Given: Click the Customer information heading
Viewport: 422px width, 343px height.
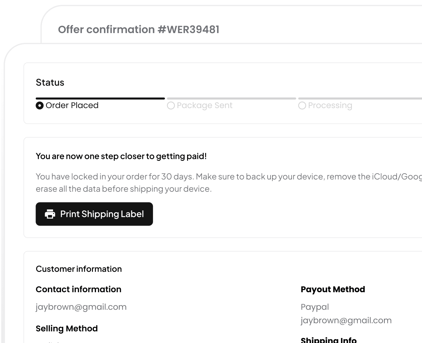Looking at the screenshot, I should (x=79, y=269).
